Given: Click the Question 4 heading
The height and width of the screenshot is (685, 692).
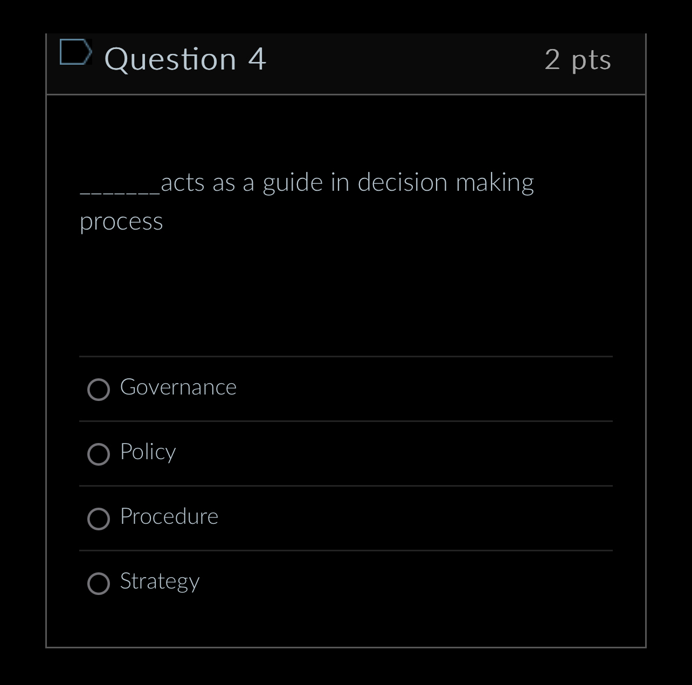Looking at the screenshot, I should [x=186, y=59].
